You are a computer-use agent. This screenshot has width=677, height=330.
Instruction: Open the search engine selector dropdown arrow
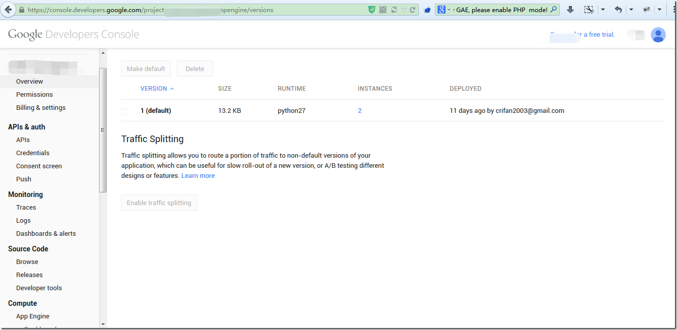pos(449,10)
